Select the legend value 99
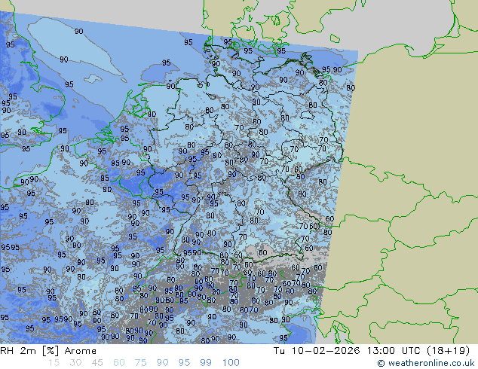This screenshot has height=369, width=478. 206,363
